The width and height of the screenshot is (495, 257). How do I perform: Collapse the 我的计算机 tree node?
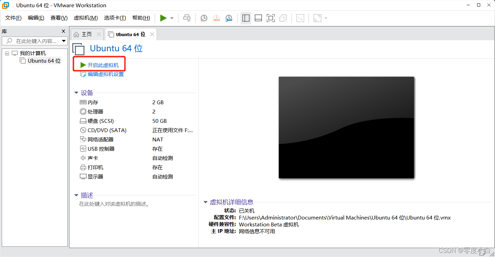(x=7, y=53)
